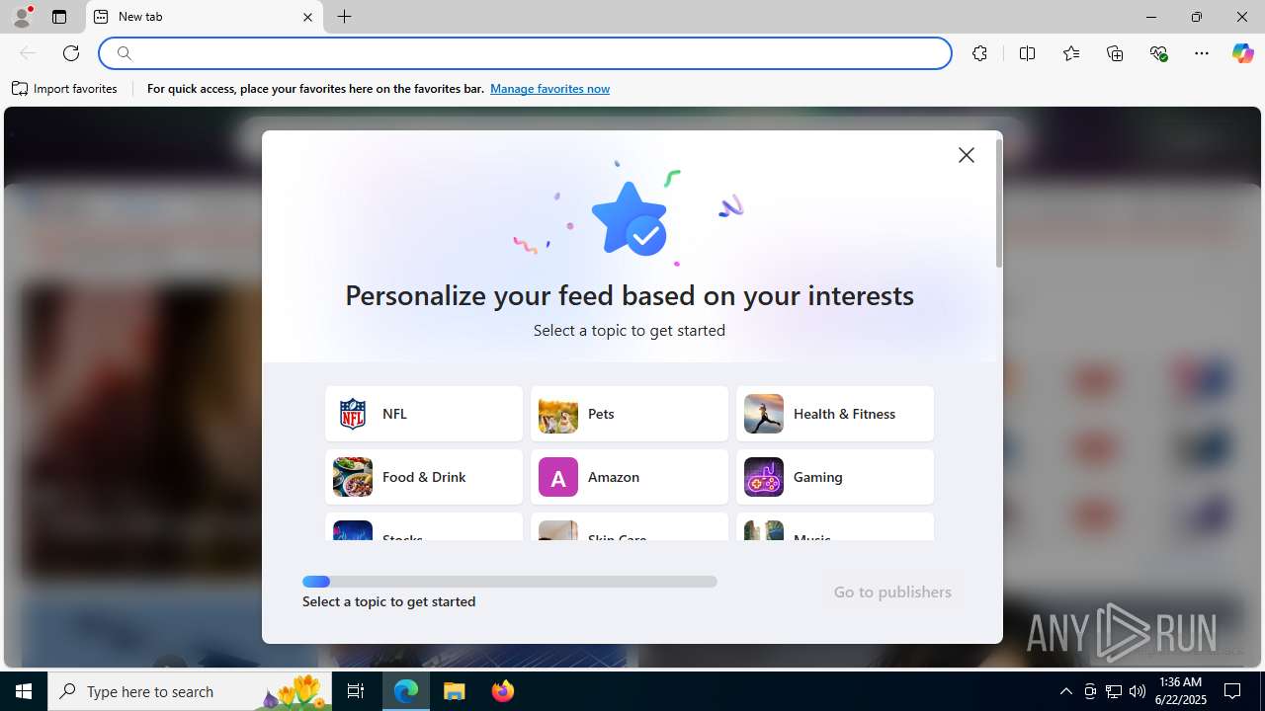Click the dialog progress bar
Screen dimensions: 1265x711
click(510, 582)
